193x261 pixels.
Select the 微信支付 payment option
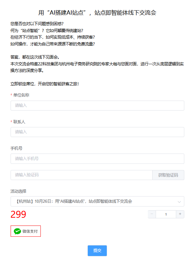click(x=26, y=231)
